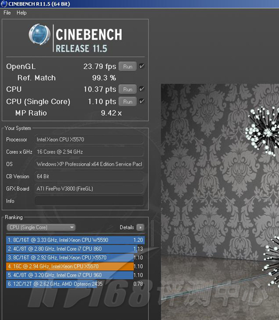Image resolution: width=279 pixels, height=320 pixels.
Task: Click the single core score 1.10 pts
Action: pos(102,102)
